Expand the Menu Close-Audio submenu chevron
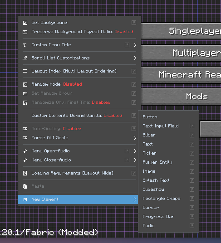 (135, 160)
